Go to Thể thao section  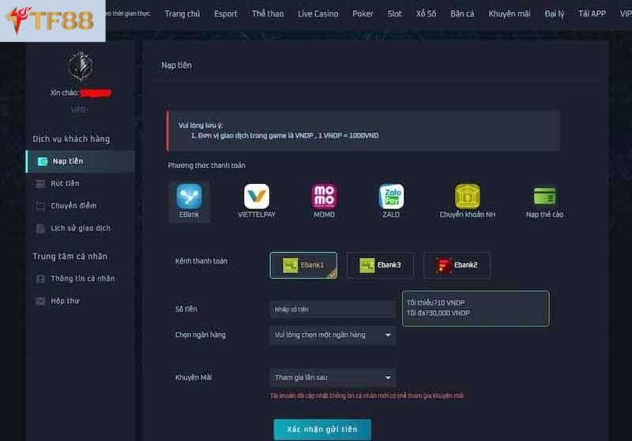click(268, 13)
